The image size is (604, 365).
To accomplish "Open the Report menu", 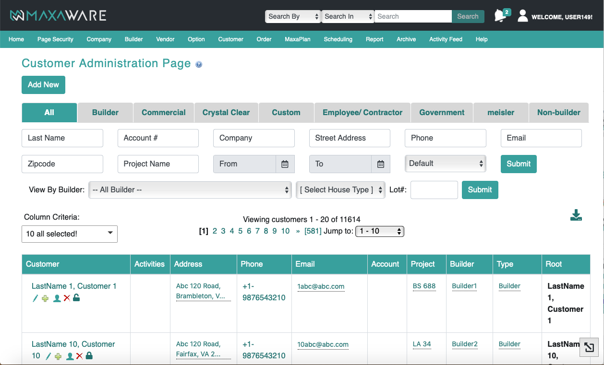I will pyautogui.click(x=374, y=39).
